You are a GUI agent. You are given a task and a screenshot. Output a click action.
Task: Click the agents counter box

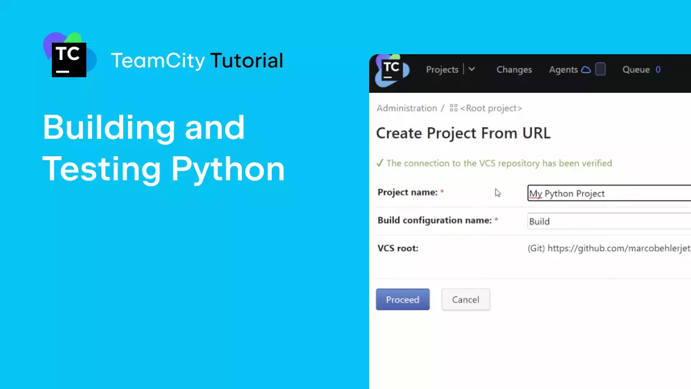600,70
